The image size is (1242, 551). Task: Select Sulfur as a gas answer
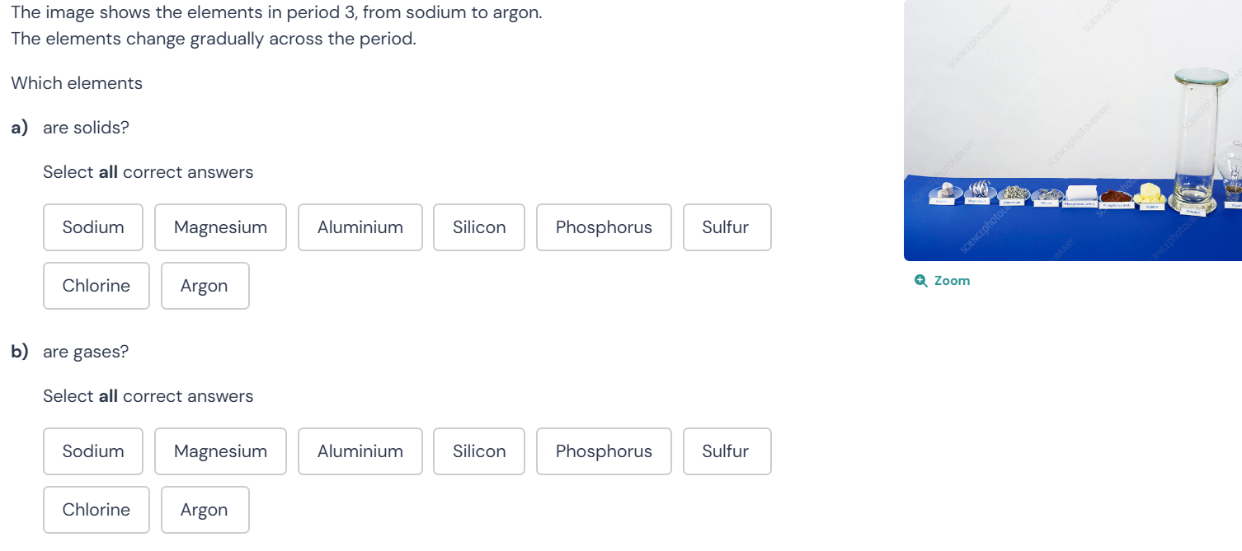pyautogui.click(x=727, y=451)
